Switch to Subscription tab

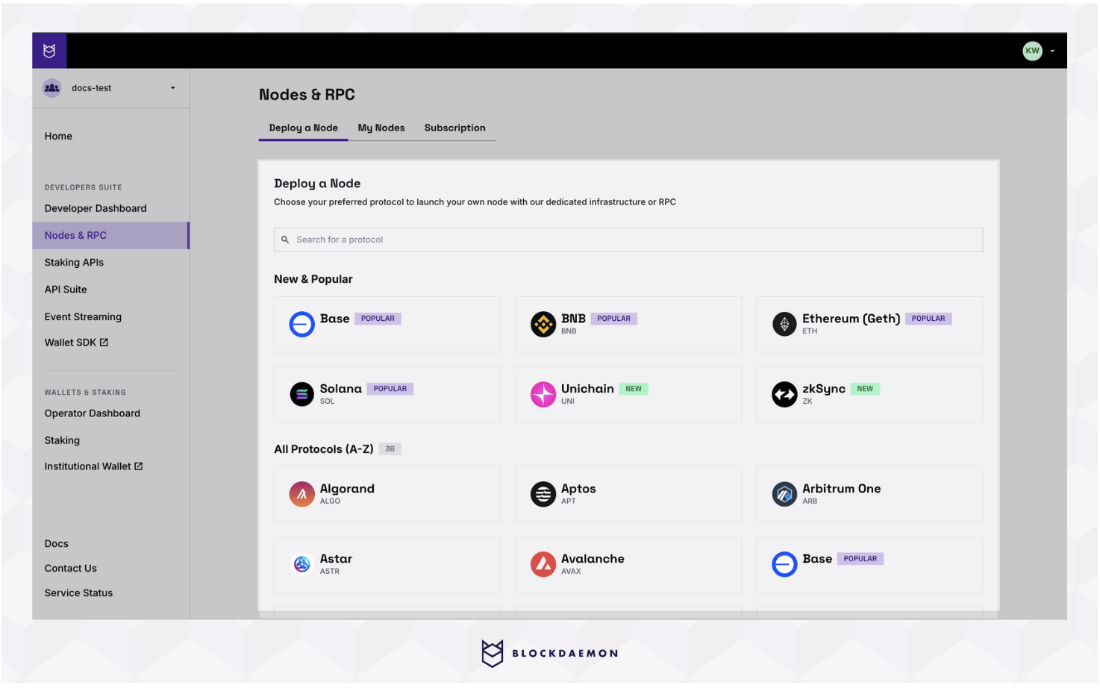tap(455, 128)
